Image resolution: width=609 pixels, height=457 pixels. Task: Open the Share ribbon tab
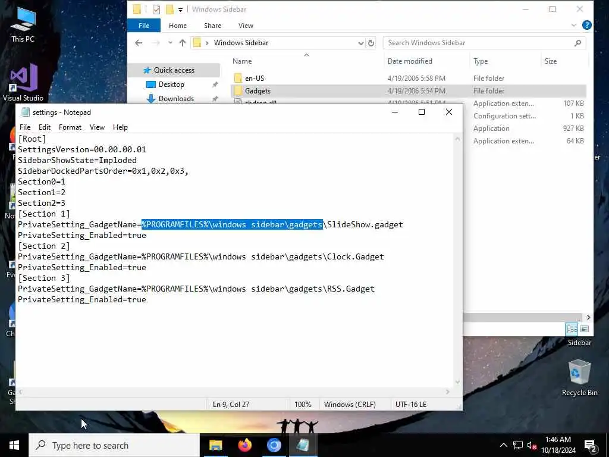(x=212, y=25)
